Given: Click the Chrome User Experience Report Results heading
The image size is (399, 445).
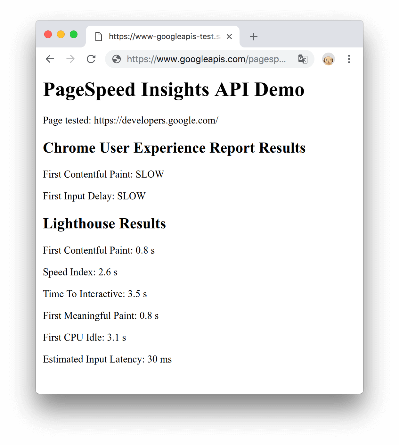Looking at the screenshot, I should pos(174,148).
